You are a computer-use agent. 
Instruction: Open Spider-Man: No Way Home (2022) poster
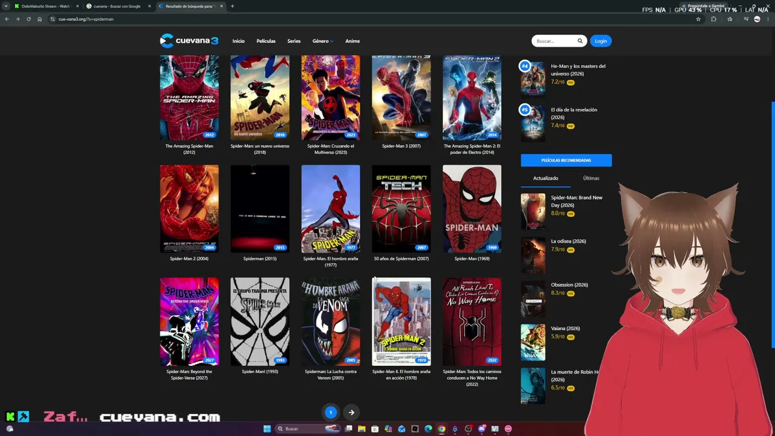[x=472, y=322]
